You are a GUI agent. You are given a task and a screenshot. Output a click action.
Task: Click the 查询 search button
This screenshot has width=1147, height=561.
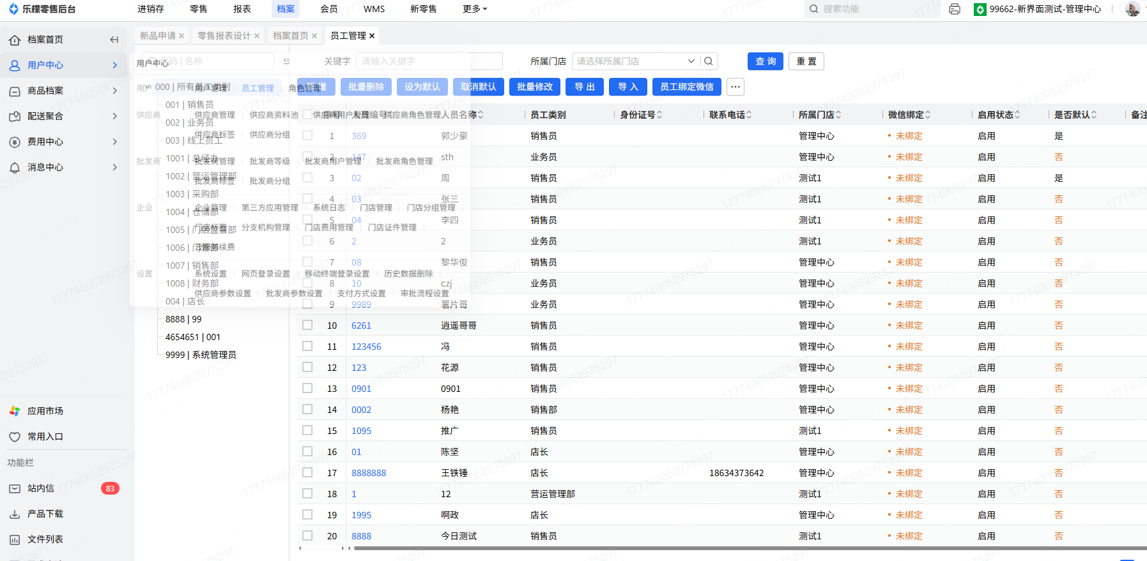(766, 61)
